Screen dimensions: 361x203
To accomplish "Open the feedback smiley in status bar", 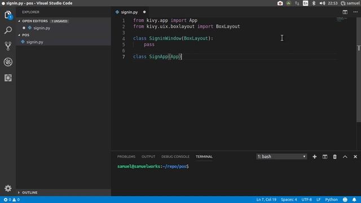I will tap(345, 200).
